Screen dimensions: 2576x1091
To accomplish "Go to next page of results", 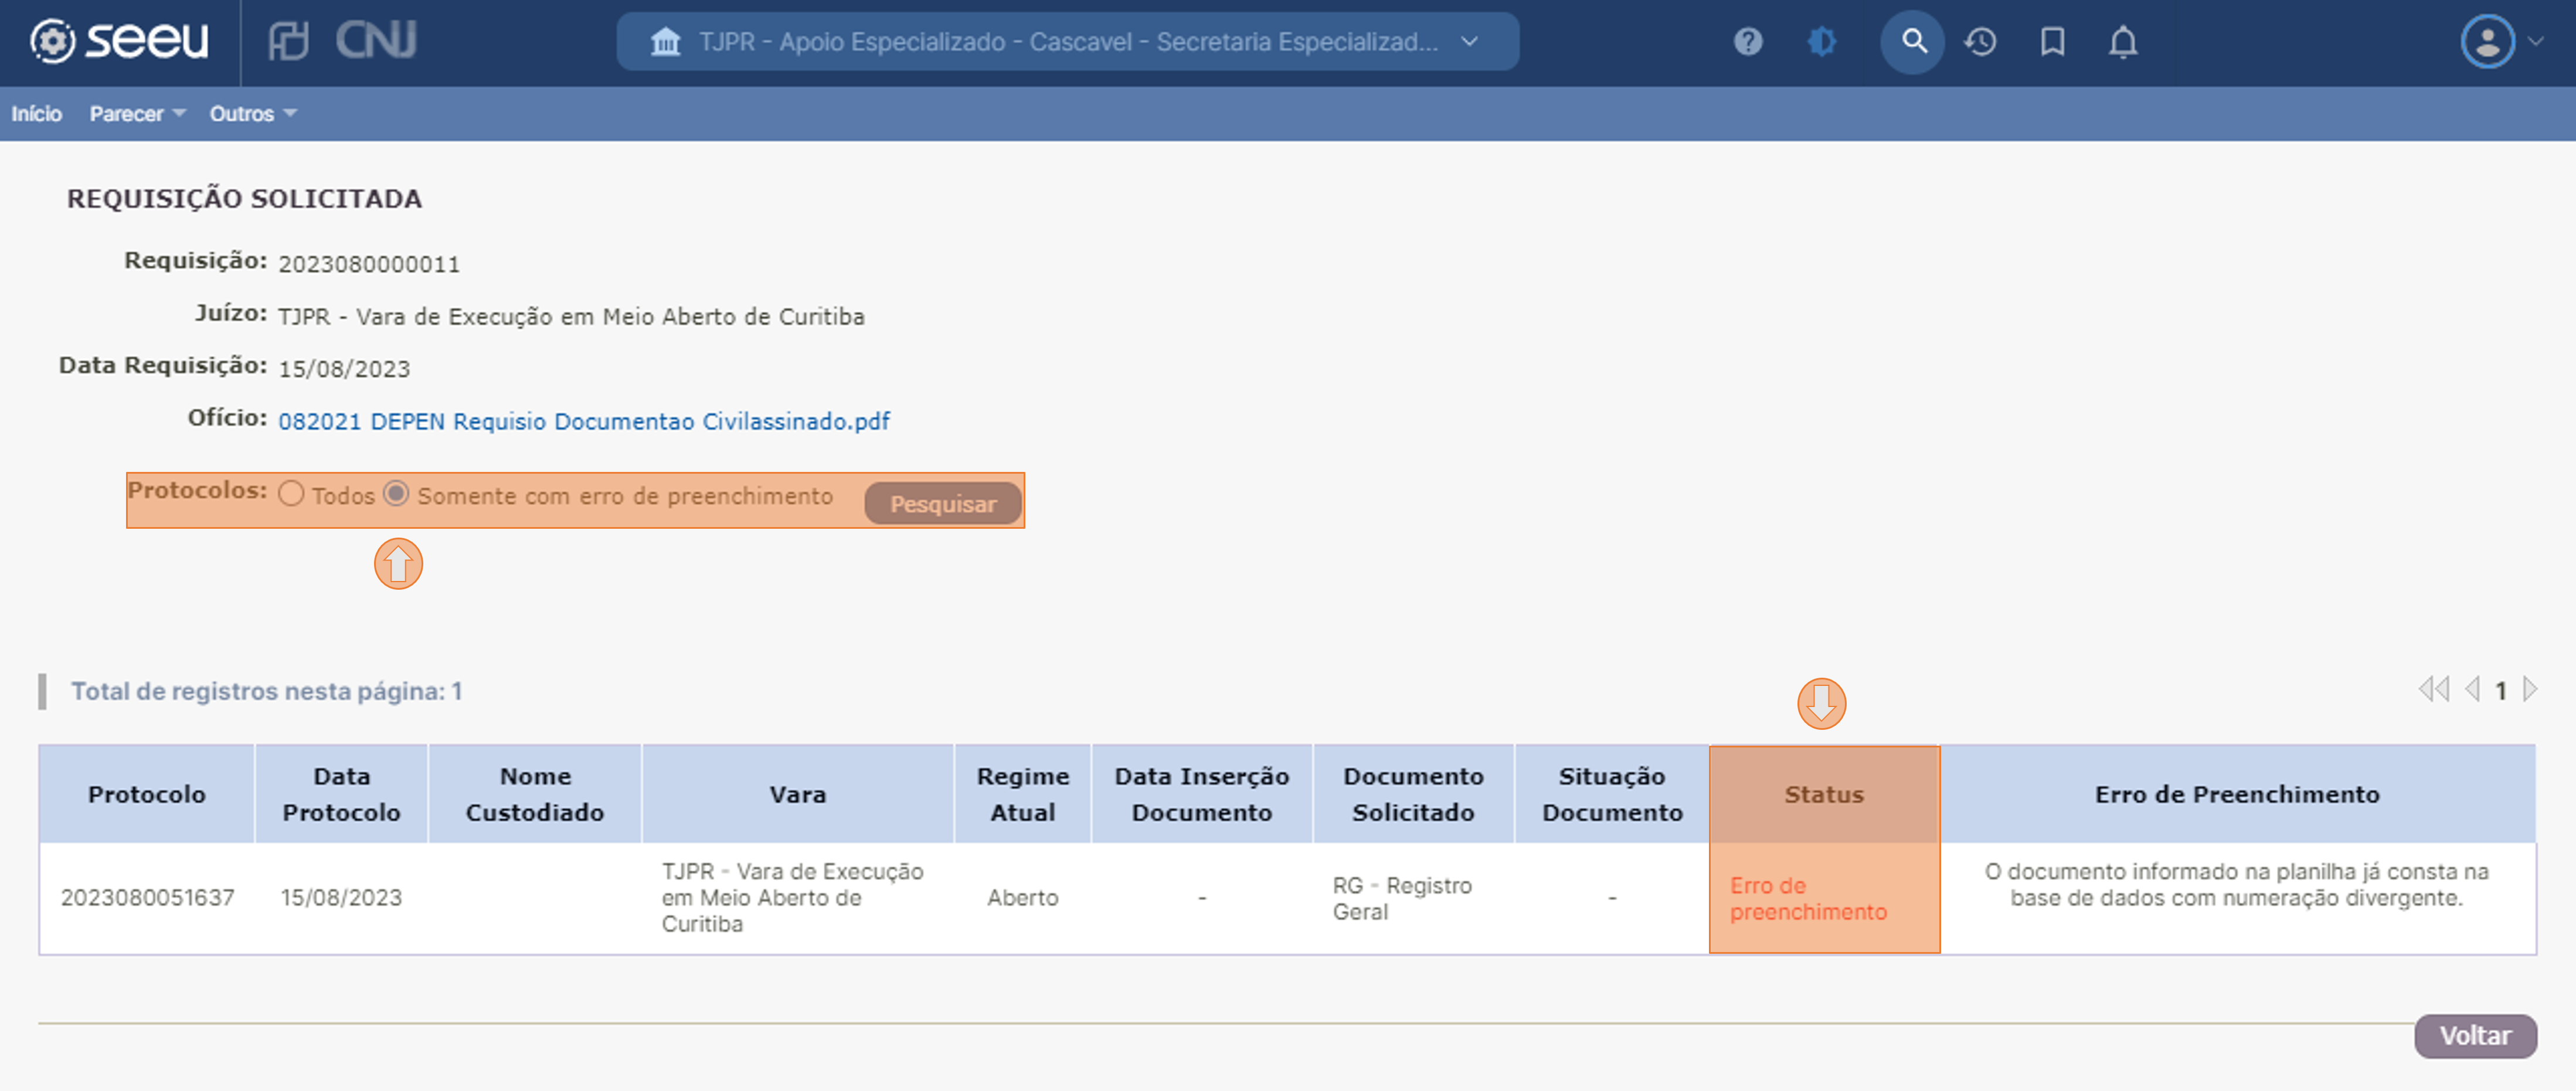I will click(x=2529, y=689).
